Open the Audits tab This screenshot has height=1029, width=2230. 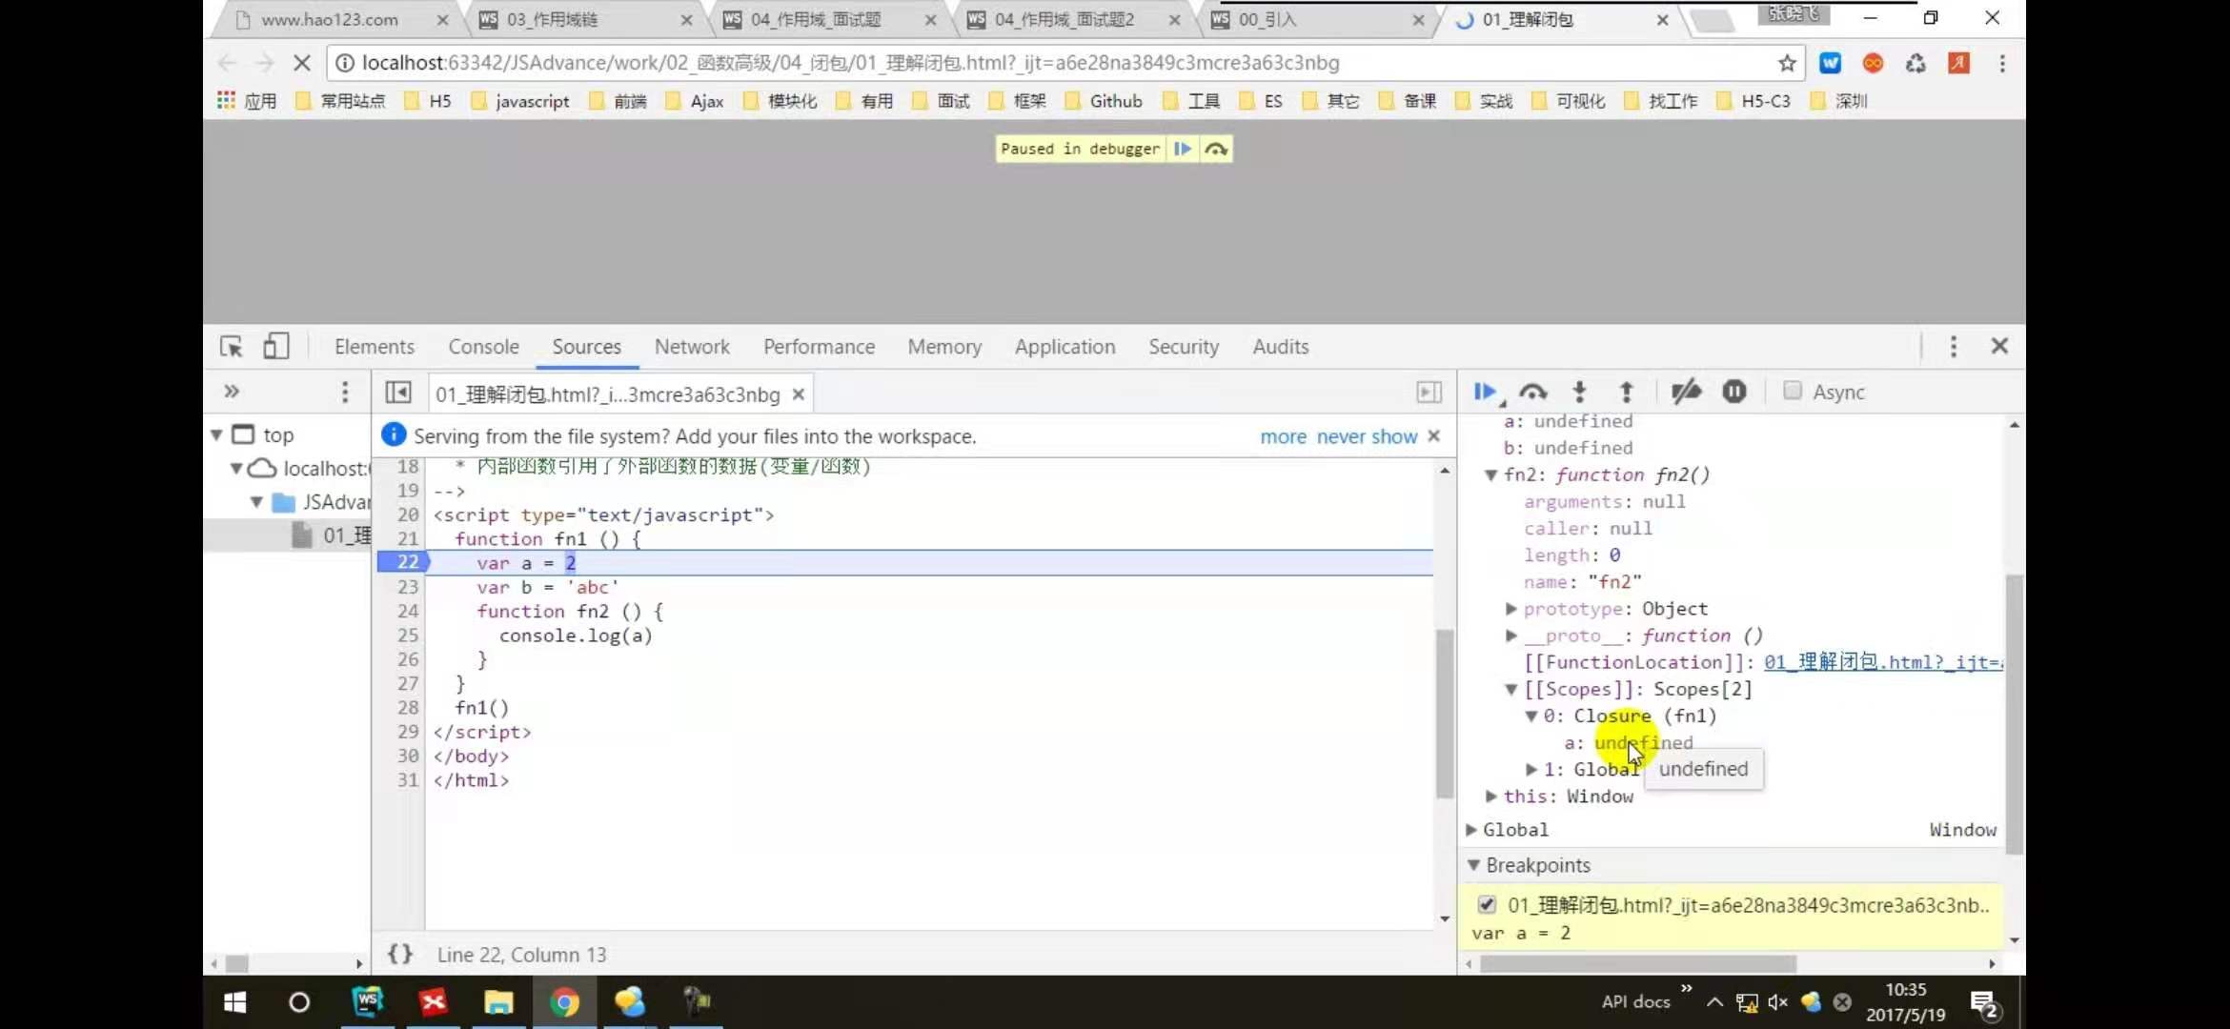click(x=1280, y=347)
